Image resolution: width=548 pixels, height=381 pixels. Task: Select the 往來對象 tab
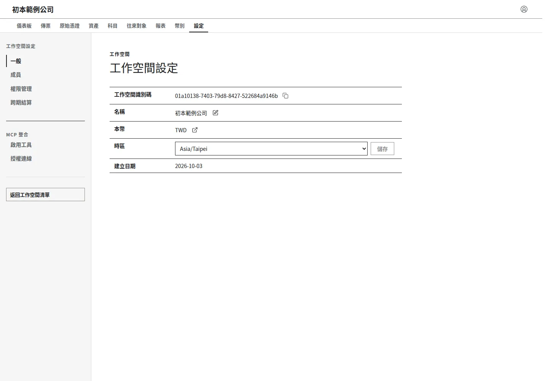click(x=137, y=26)
